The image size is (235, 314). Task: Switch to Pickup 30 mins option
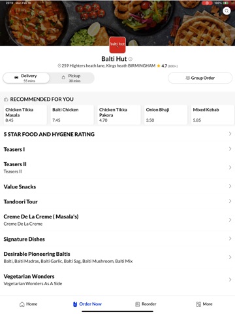click(72, 78)
